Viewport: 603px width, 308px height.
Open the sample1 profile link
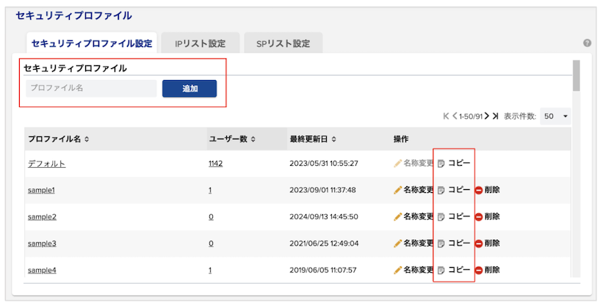tap(41, 190)
